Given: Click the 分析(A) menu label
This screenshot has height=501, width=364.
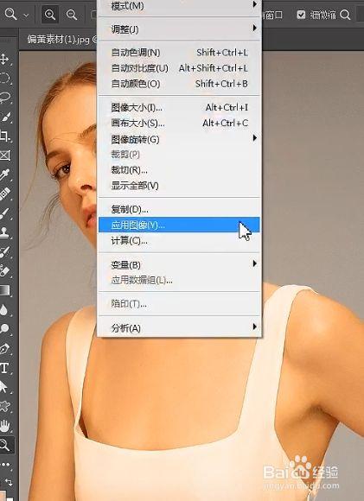Looking at the screenshot, I should pos(125,328).
